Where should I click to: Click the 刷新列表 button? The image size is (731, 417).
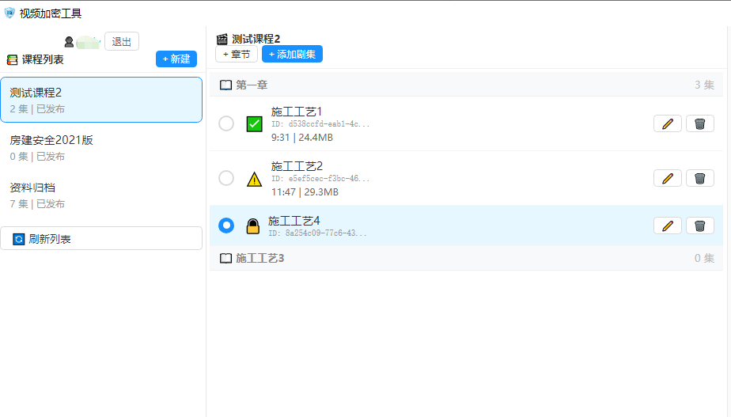[x=101, y=239]
